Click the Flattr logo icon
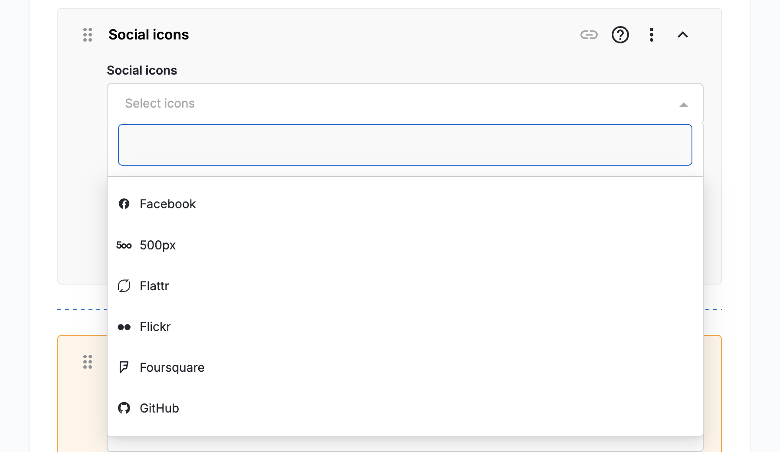This screenshot has height=452, width=780. coord(124,286)
